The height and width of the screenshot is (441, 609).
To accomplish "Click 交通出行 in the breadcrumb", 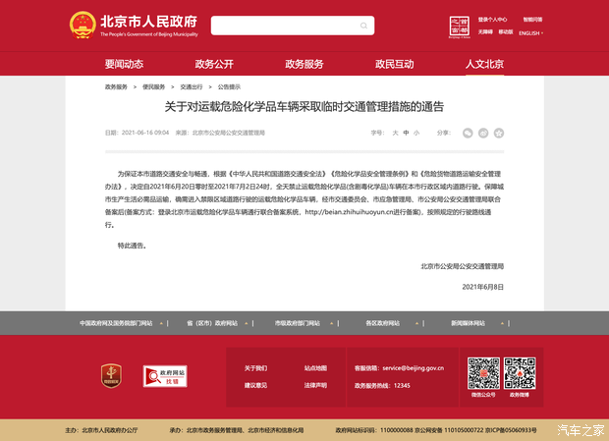I will coord(192,87).
